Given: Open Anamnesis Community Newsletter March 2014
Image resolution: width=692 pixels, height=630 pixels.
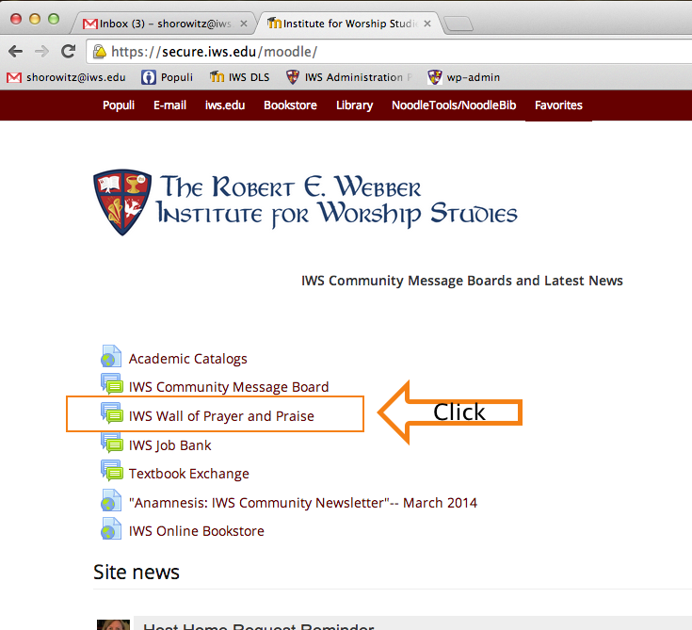Looking at the screenshot, I should point(303,503).
